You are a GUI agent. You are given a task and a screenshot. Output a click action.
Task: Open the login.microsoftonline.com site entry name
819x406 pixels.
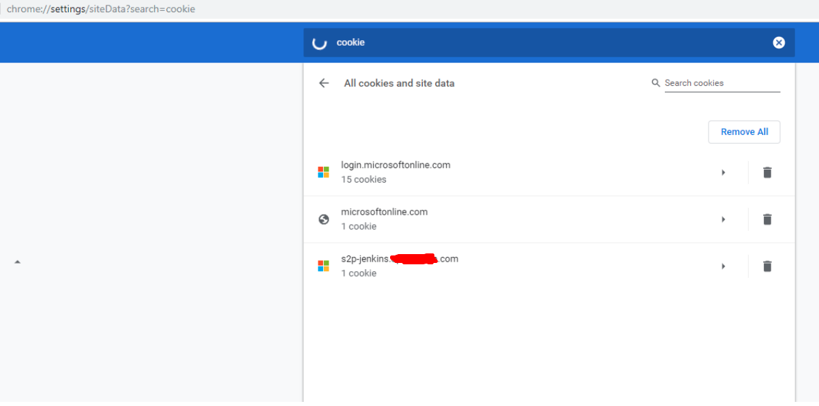[396, 165]
